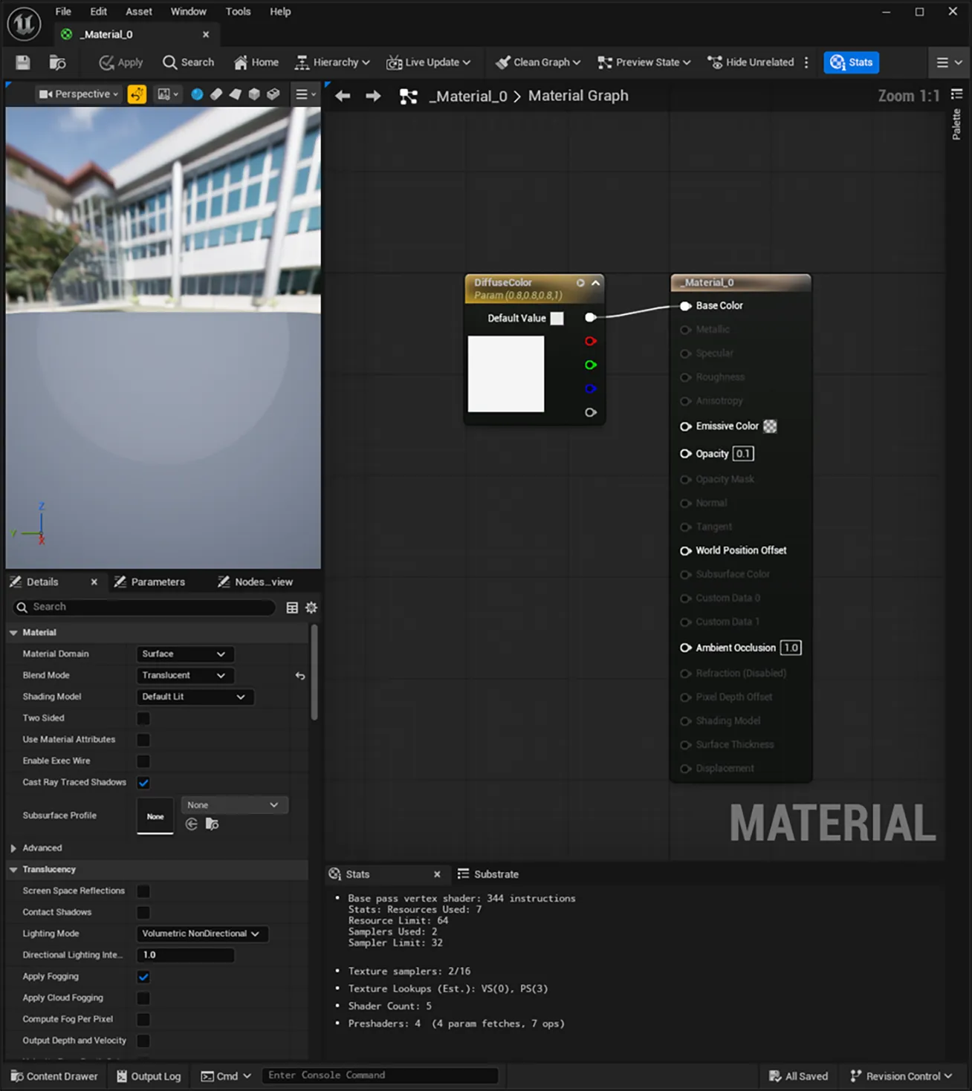Viewport: 972px width, 1091px height.
Task: Select the cube preview mesh shape
Action: [x=255, y=94]
